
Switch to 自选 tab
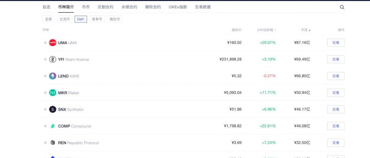(x=46, y=7)
